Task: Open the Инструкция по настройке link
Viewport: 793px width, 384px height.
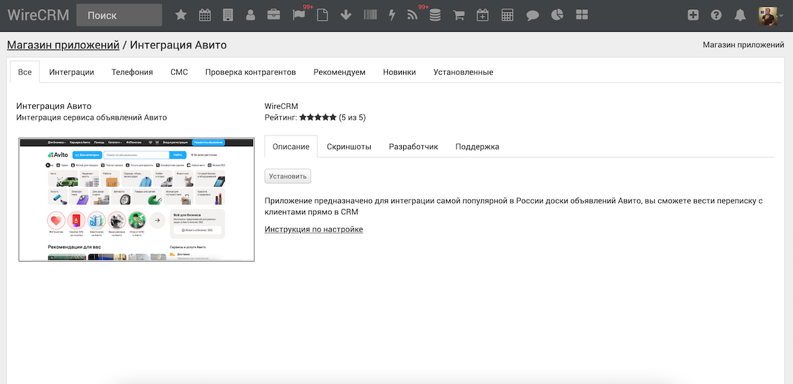Action: tap(314, 229)
